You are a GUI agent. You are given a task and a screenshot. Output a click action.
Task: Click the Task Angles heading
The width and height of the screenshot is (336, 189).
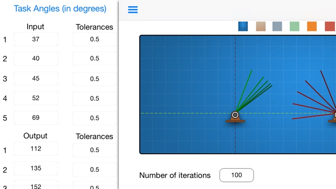[60, 9]
